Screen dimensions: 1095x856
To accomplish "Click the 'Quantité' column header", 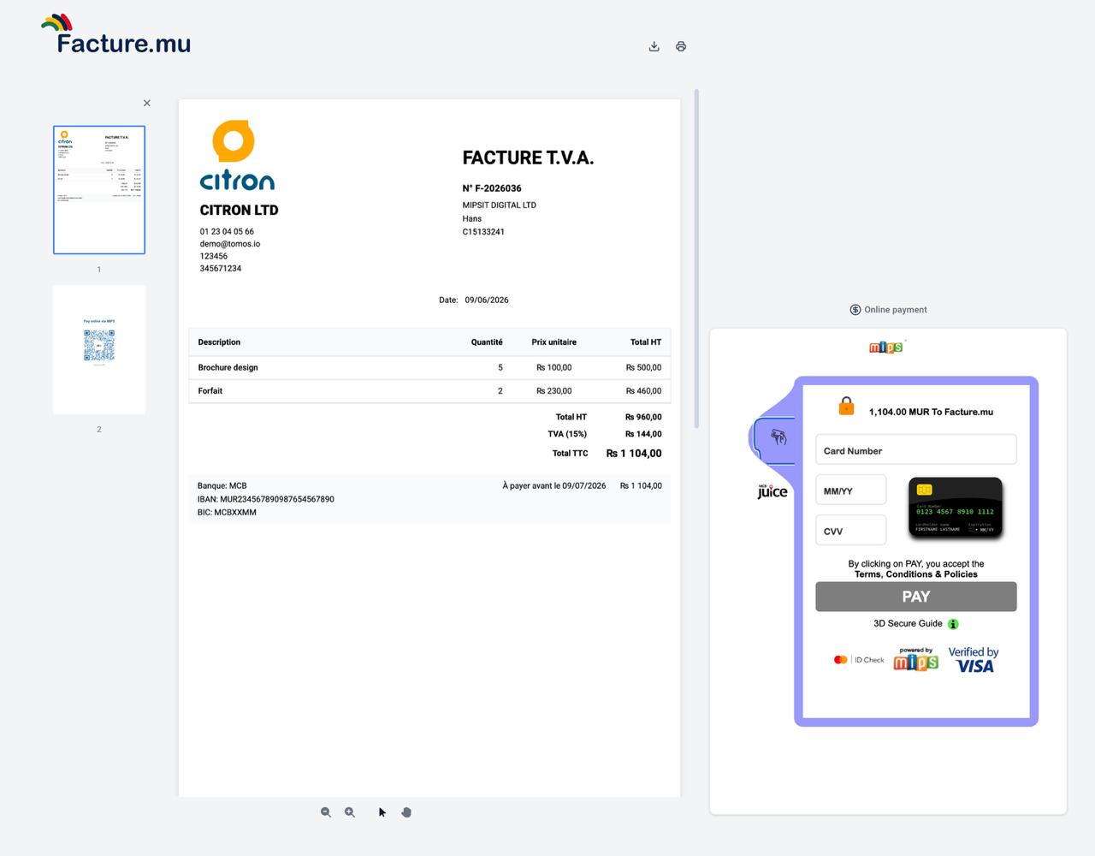I will point(487,342).
